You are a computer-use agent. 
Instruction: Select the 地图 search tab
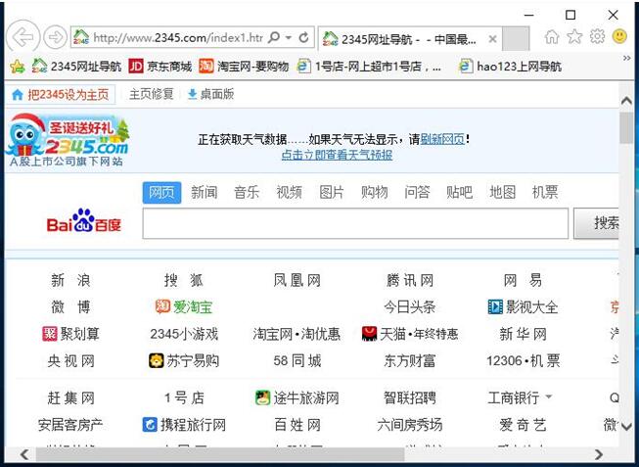(502, 193)
